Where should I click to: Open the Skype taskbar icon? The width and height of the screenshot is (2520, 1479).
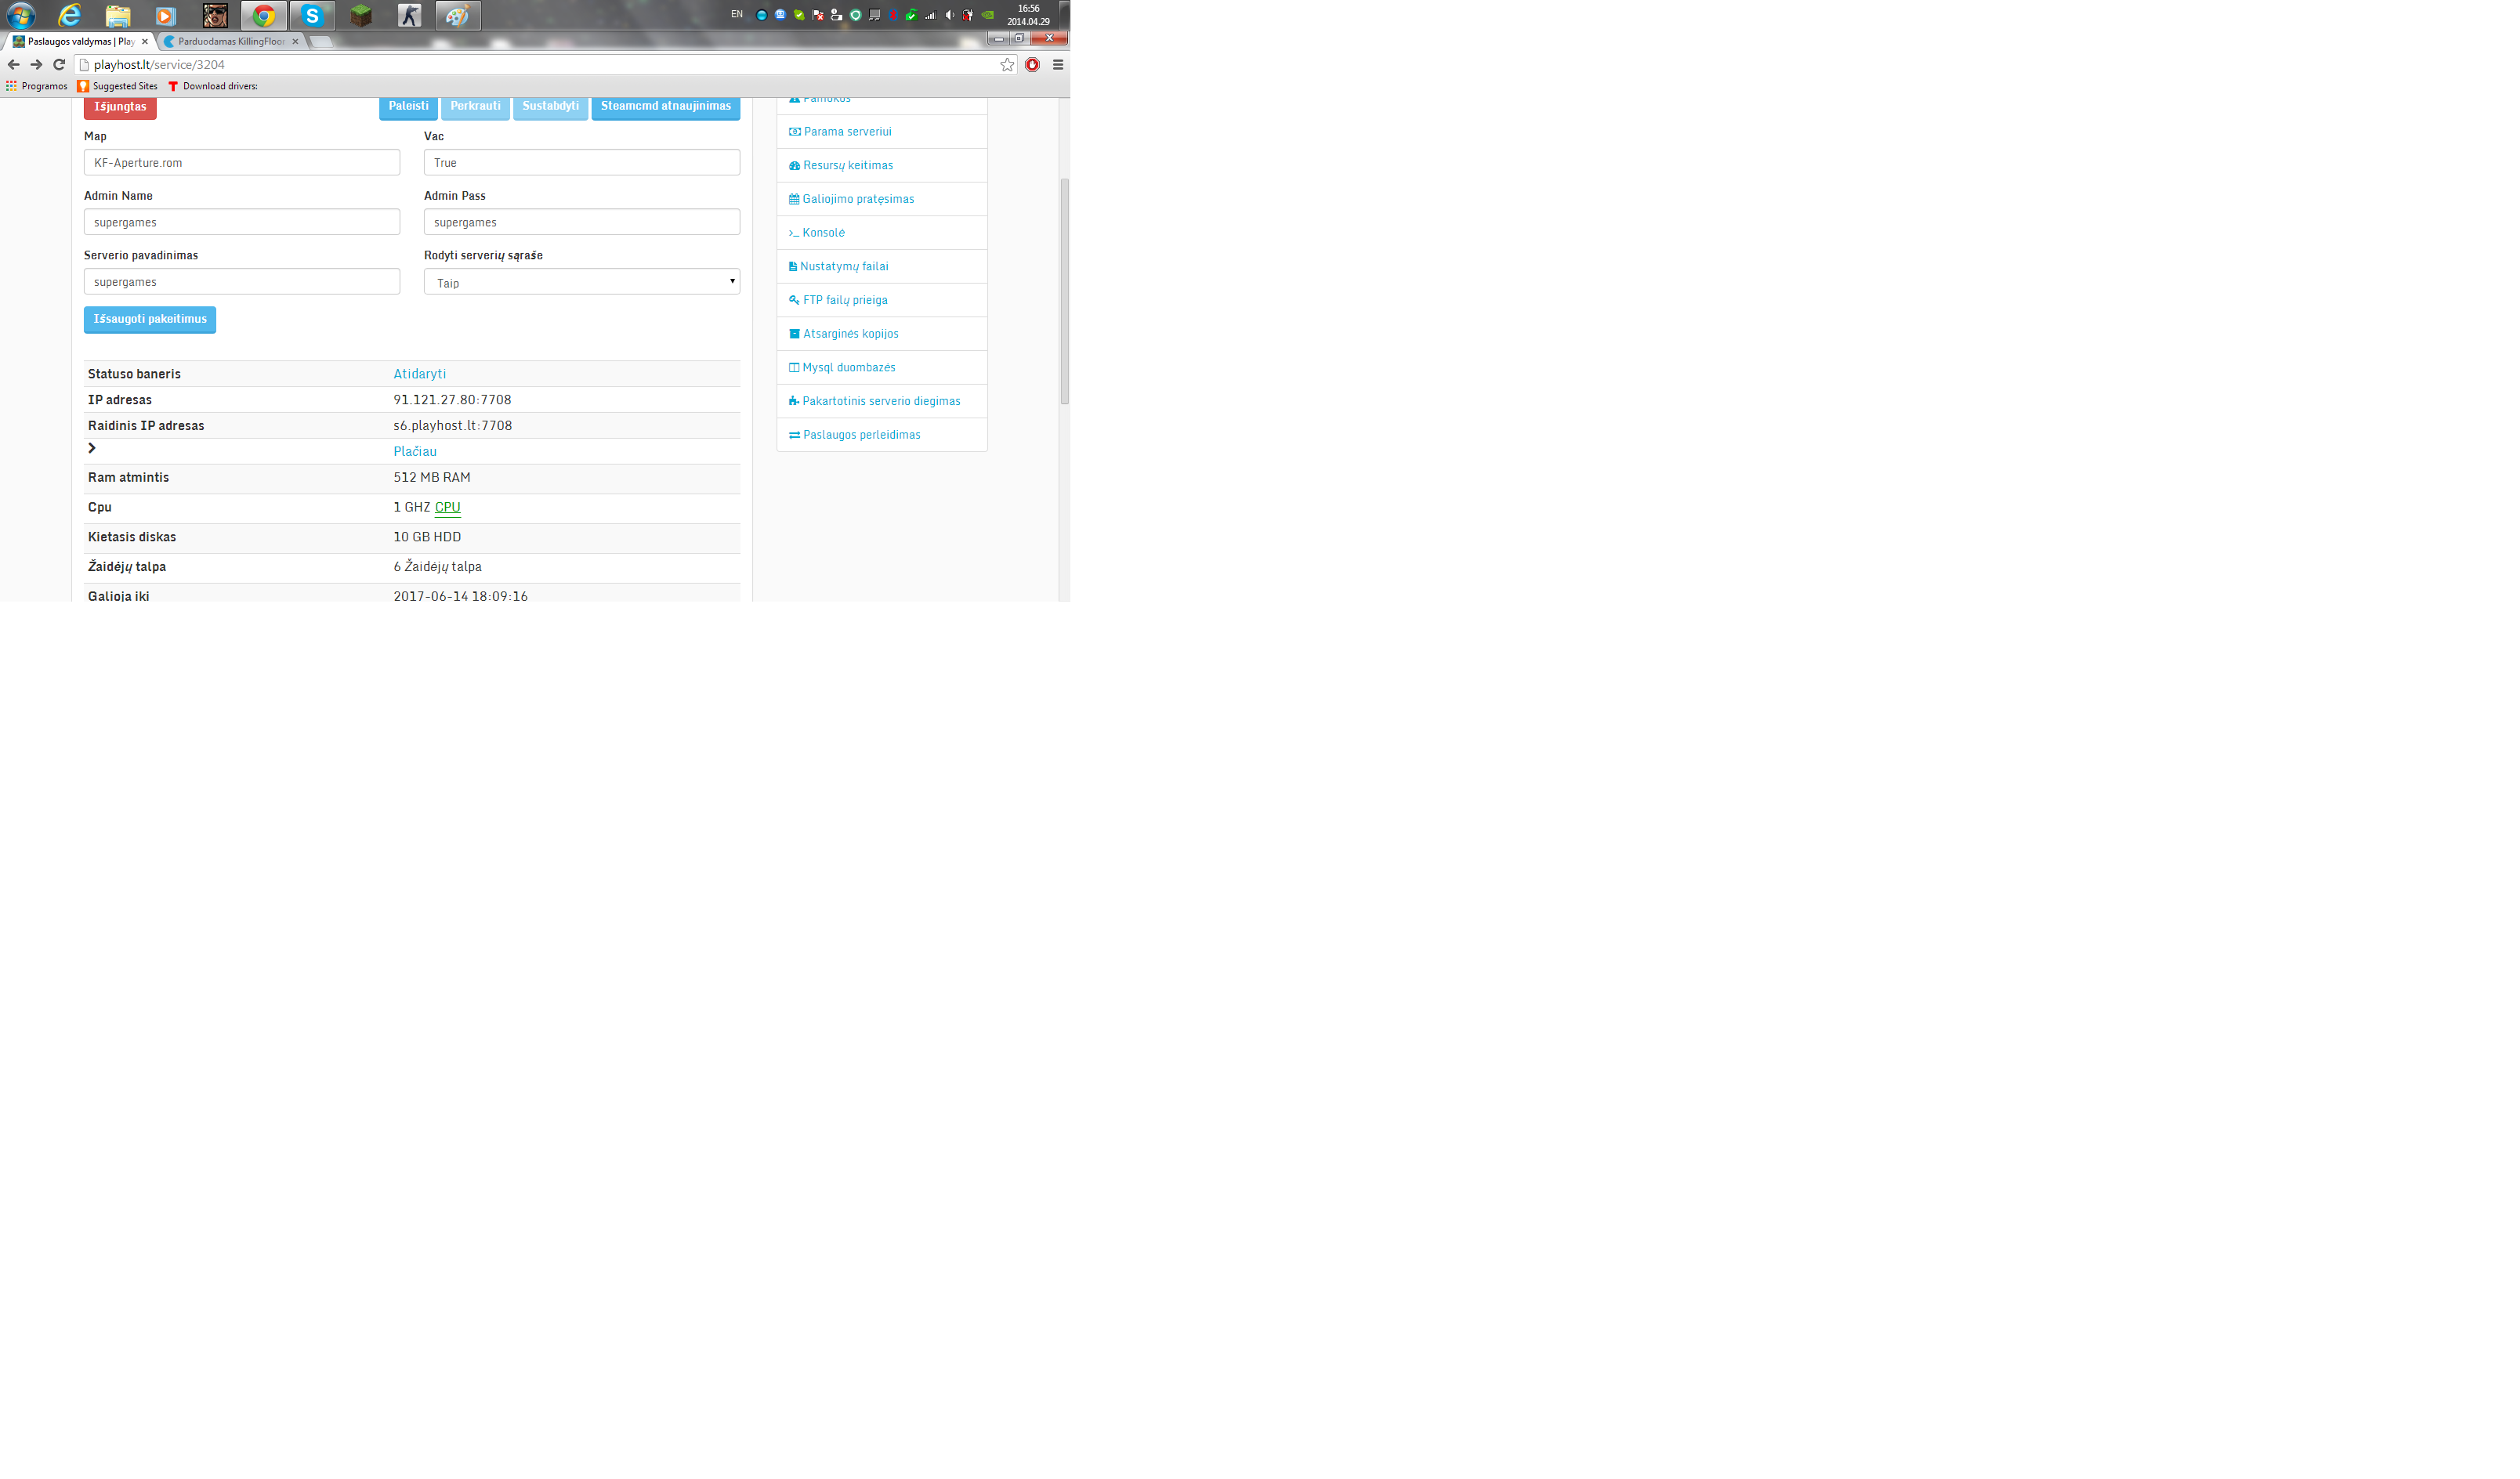tap(312, 15)
